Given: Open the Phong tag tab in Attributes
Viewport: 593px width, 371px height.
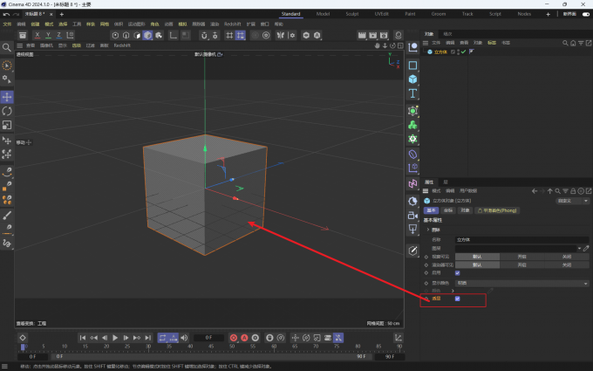Looking at the screenshot, I should pyautogui.click(x=497, y=210).
